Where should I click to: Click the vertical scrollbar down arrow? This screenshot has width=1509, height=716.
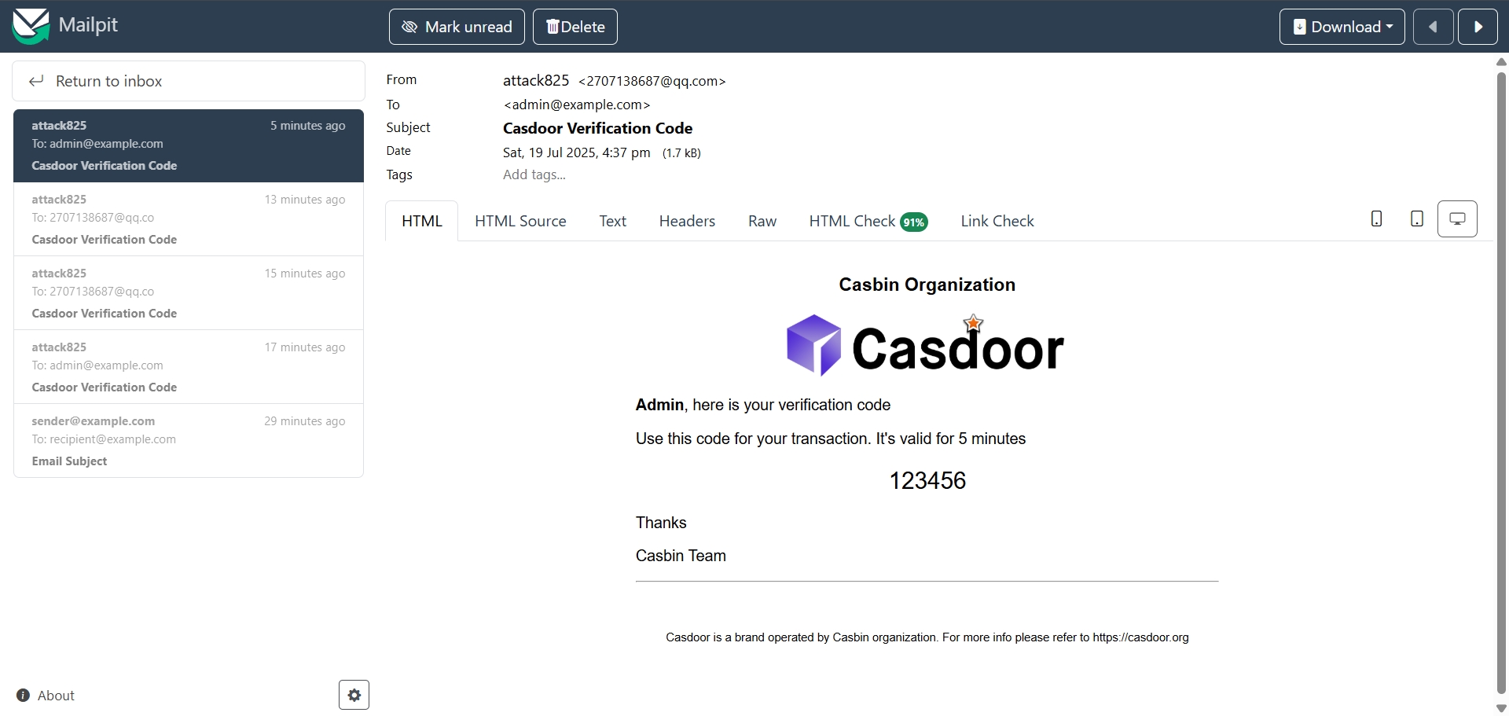(1501, 708)
